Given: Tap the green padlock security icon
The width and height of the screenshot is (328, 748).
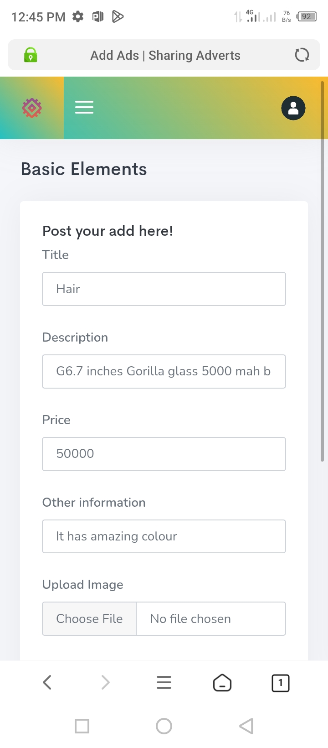Looking at the screenshot, I should tap(31, 55).
